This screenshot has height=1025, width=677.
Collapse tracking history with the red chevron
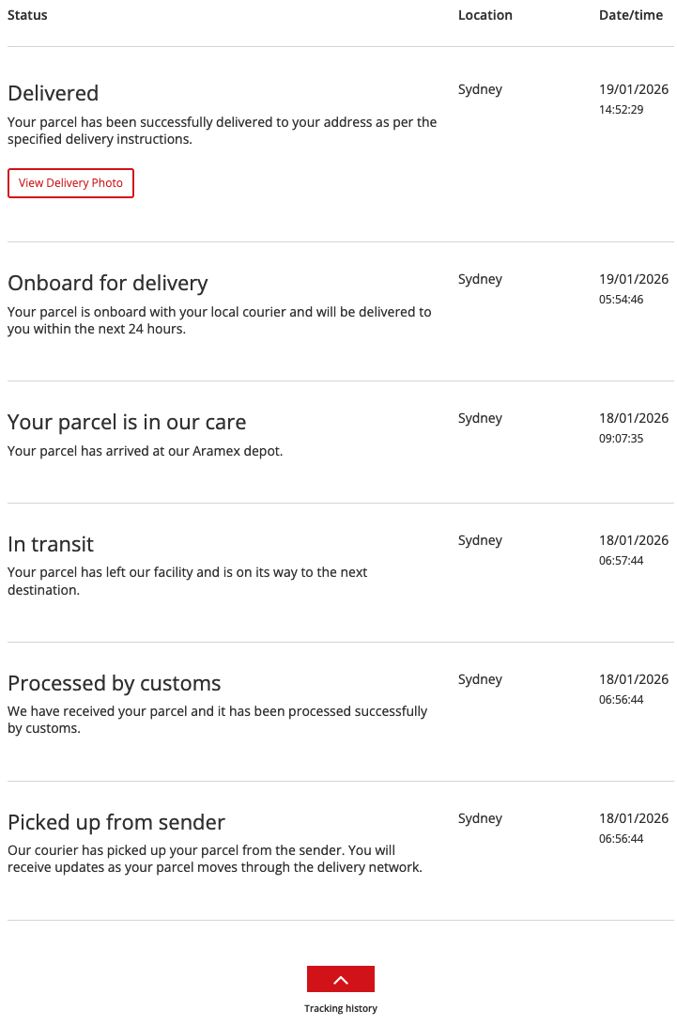pos(340,979)
